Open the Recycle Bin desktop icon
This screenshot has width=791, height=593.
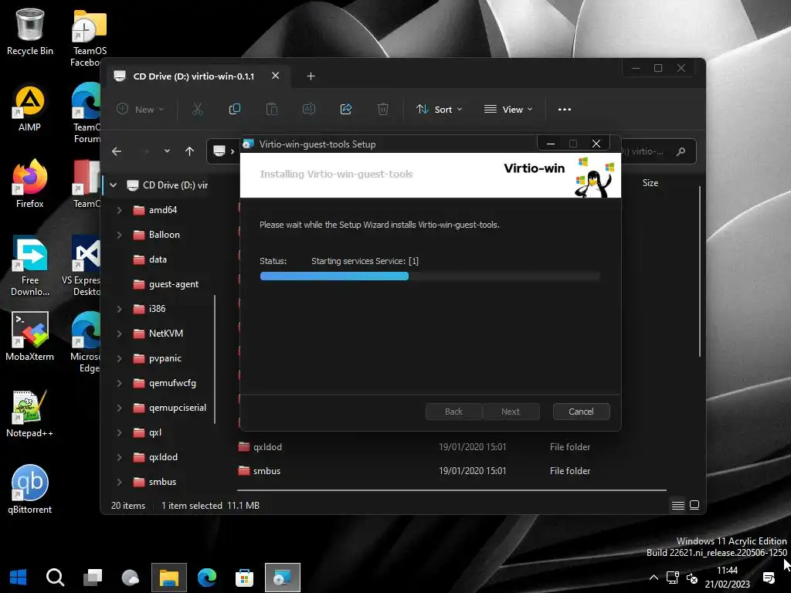(30, 31)
